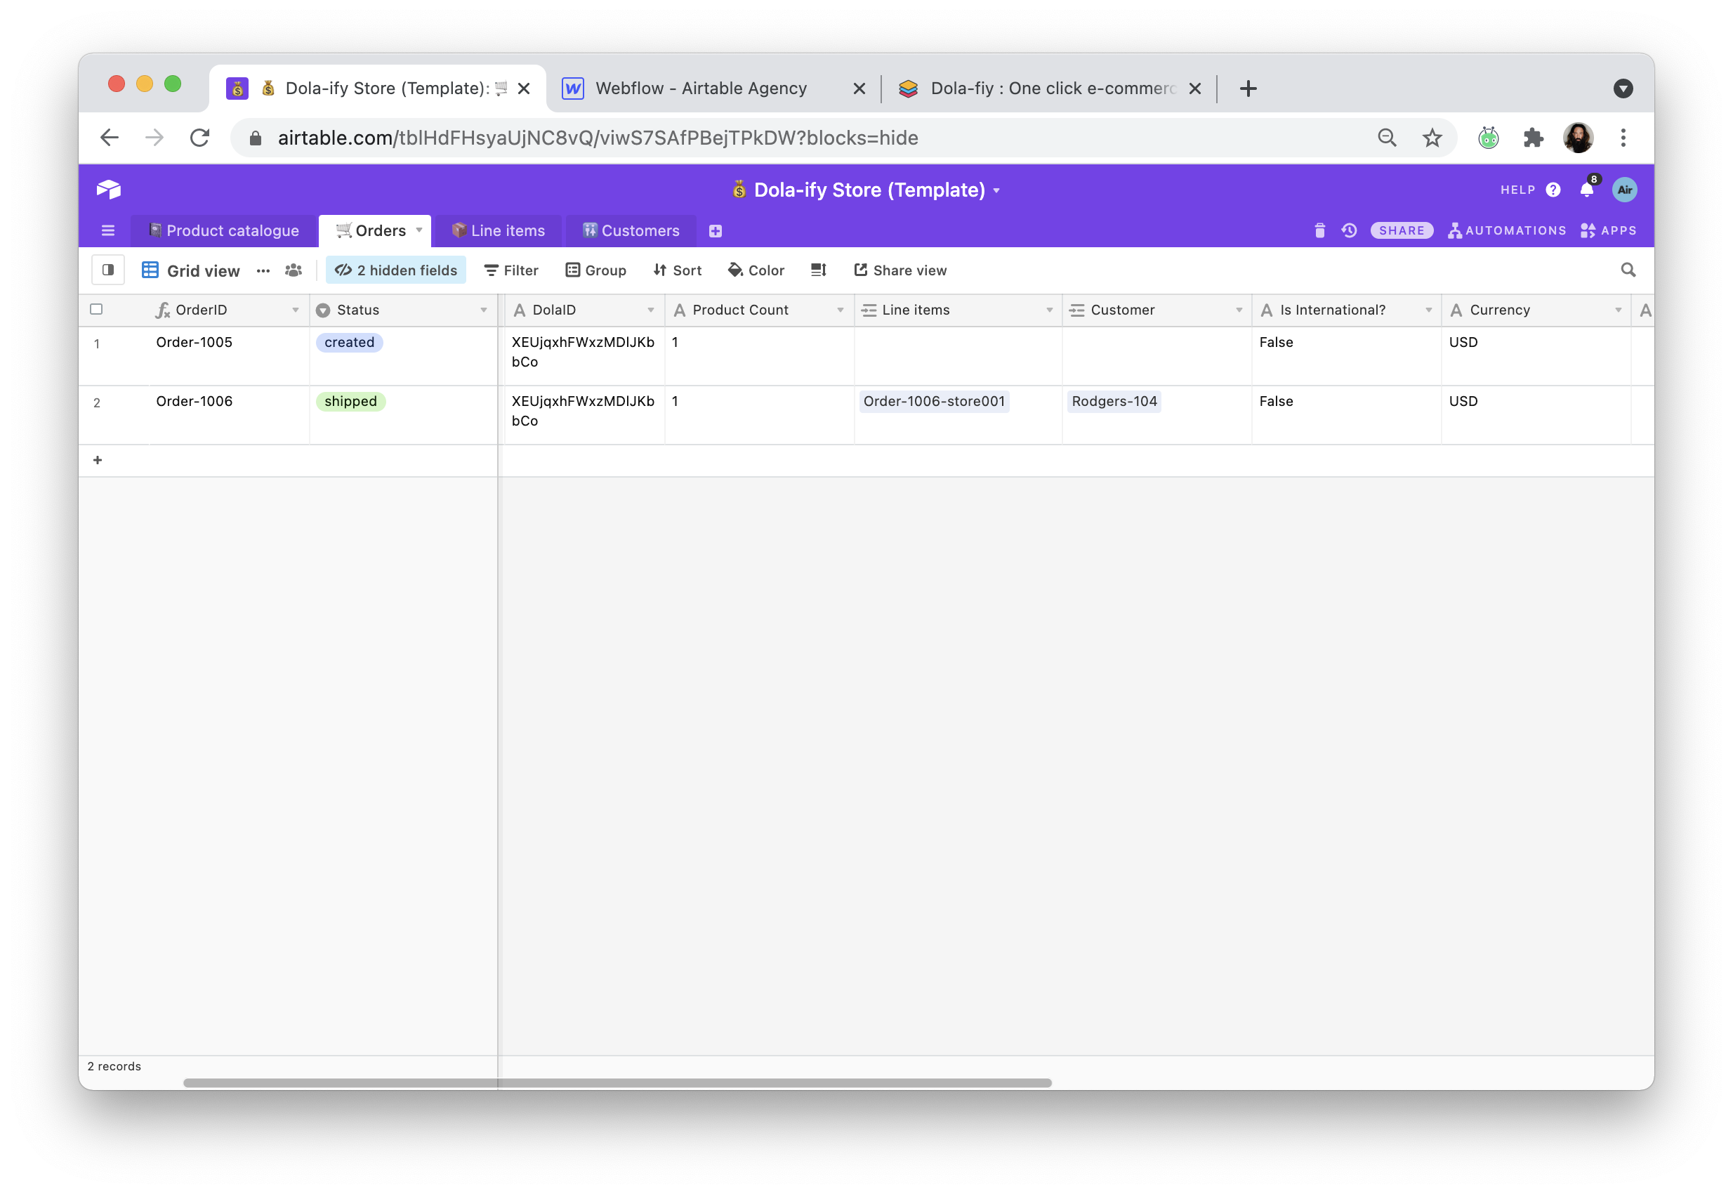
Task: Bookmark this page with the star icon
Action: (1432, 138)
